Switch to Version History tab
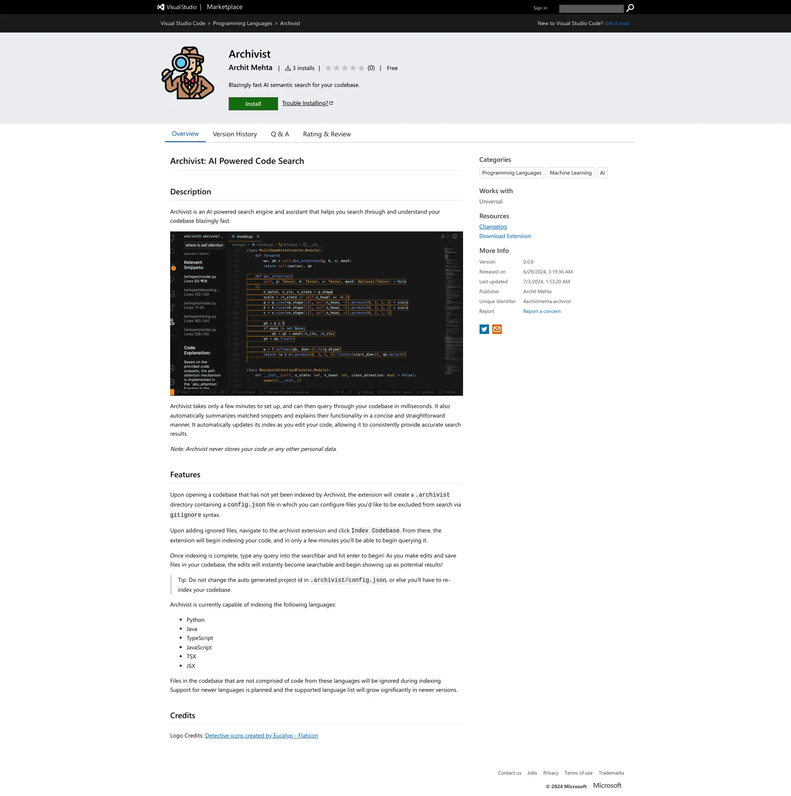791x796 pixels. tap(234, 134)
